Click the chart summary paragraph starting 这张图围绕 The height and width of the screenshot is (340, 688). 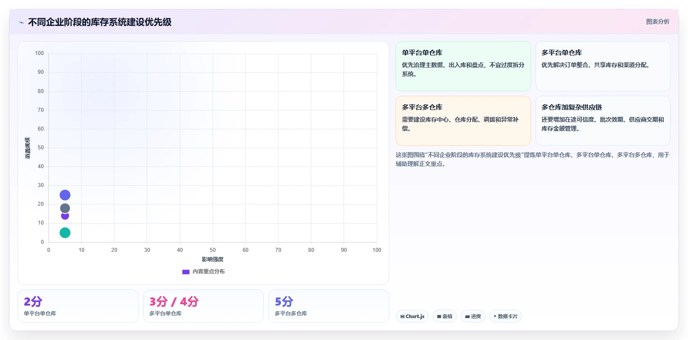(532, 159)
